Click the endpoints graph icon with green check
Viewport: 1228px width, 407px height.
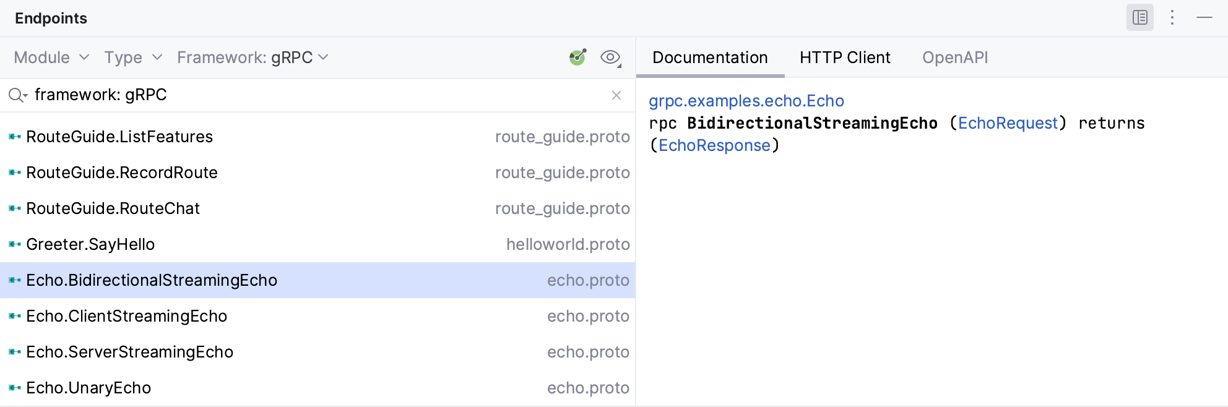coord(577,58)
